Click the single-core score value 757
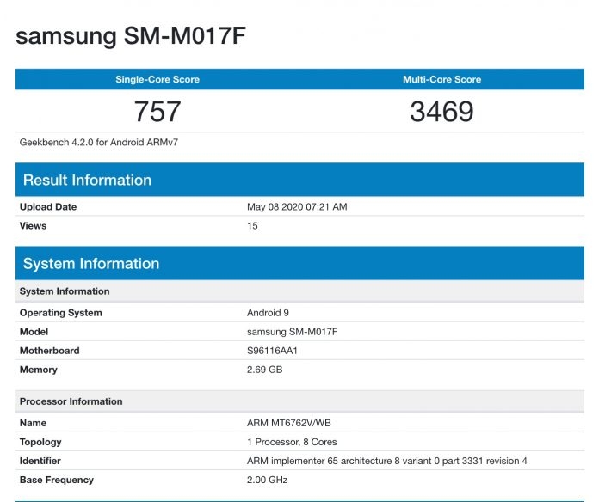The width and height of the screenshot is (599, 502). 157,112
